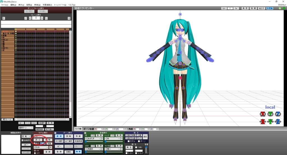287x155 pixels.
Task: Open the 真面目 eyebrow morph dropdown
Action: [94, 149]
